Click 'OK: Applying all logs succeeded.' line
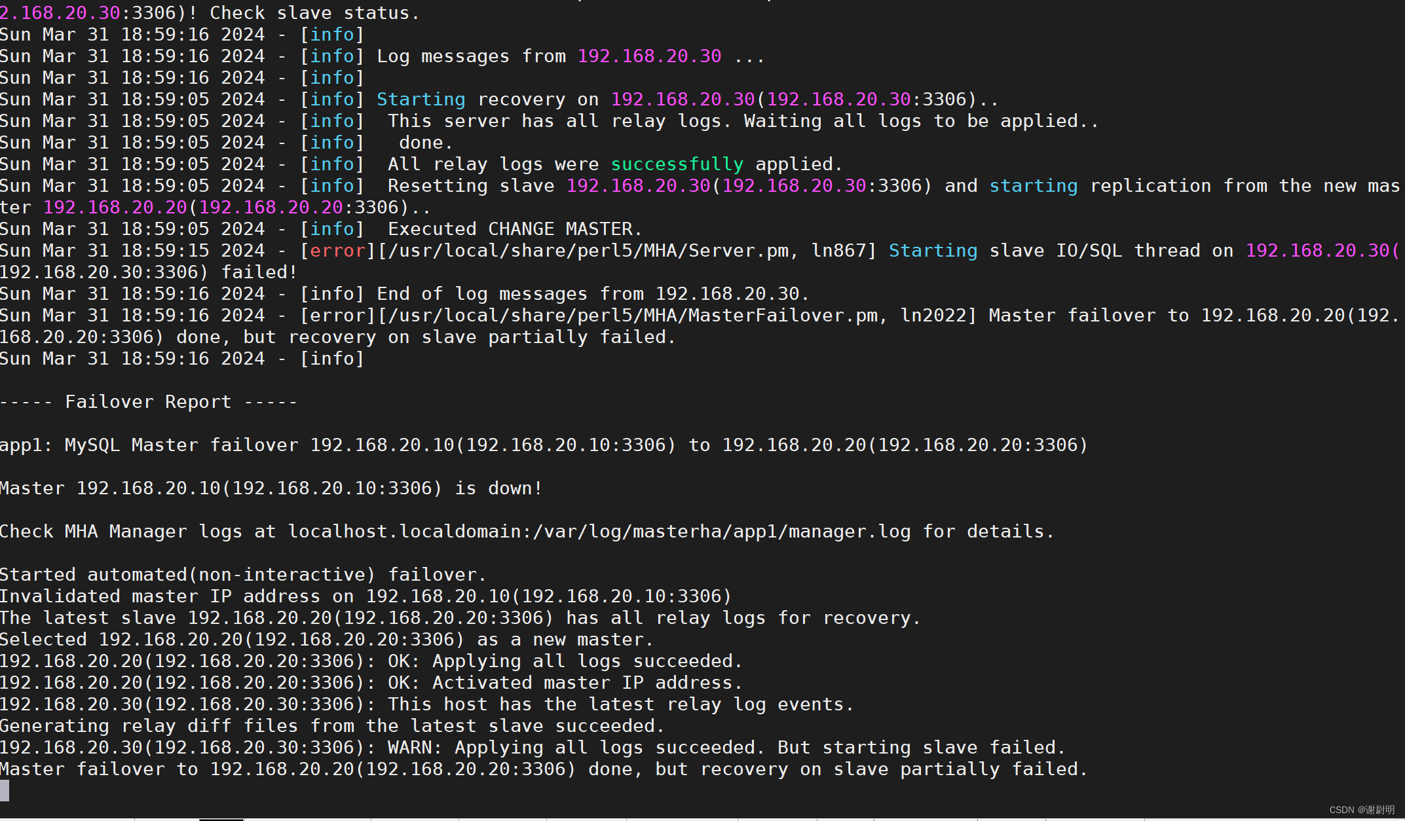 (371, 661)
